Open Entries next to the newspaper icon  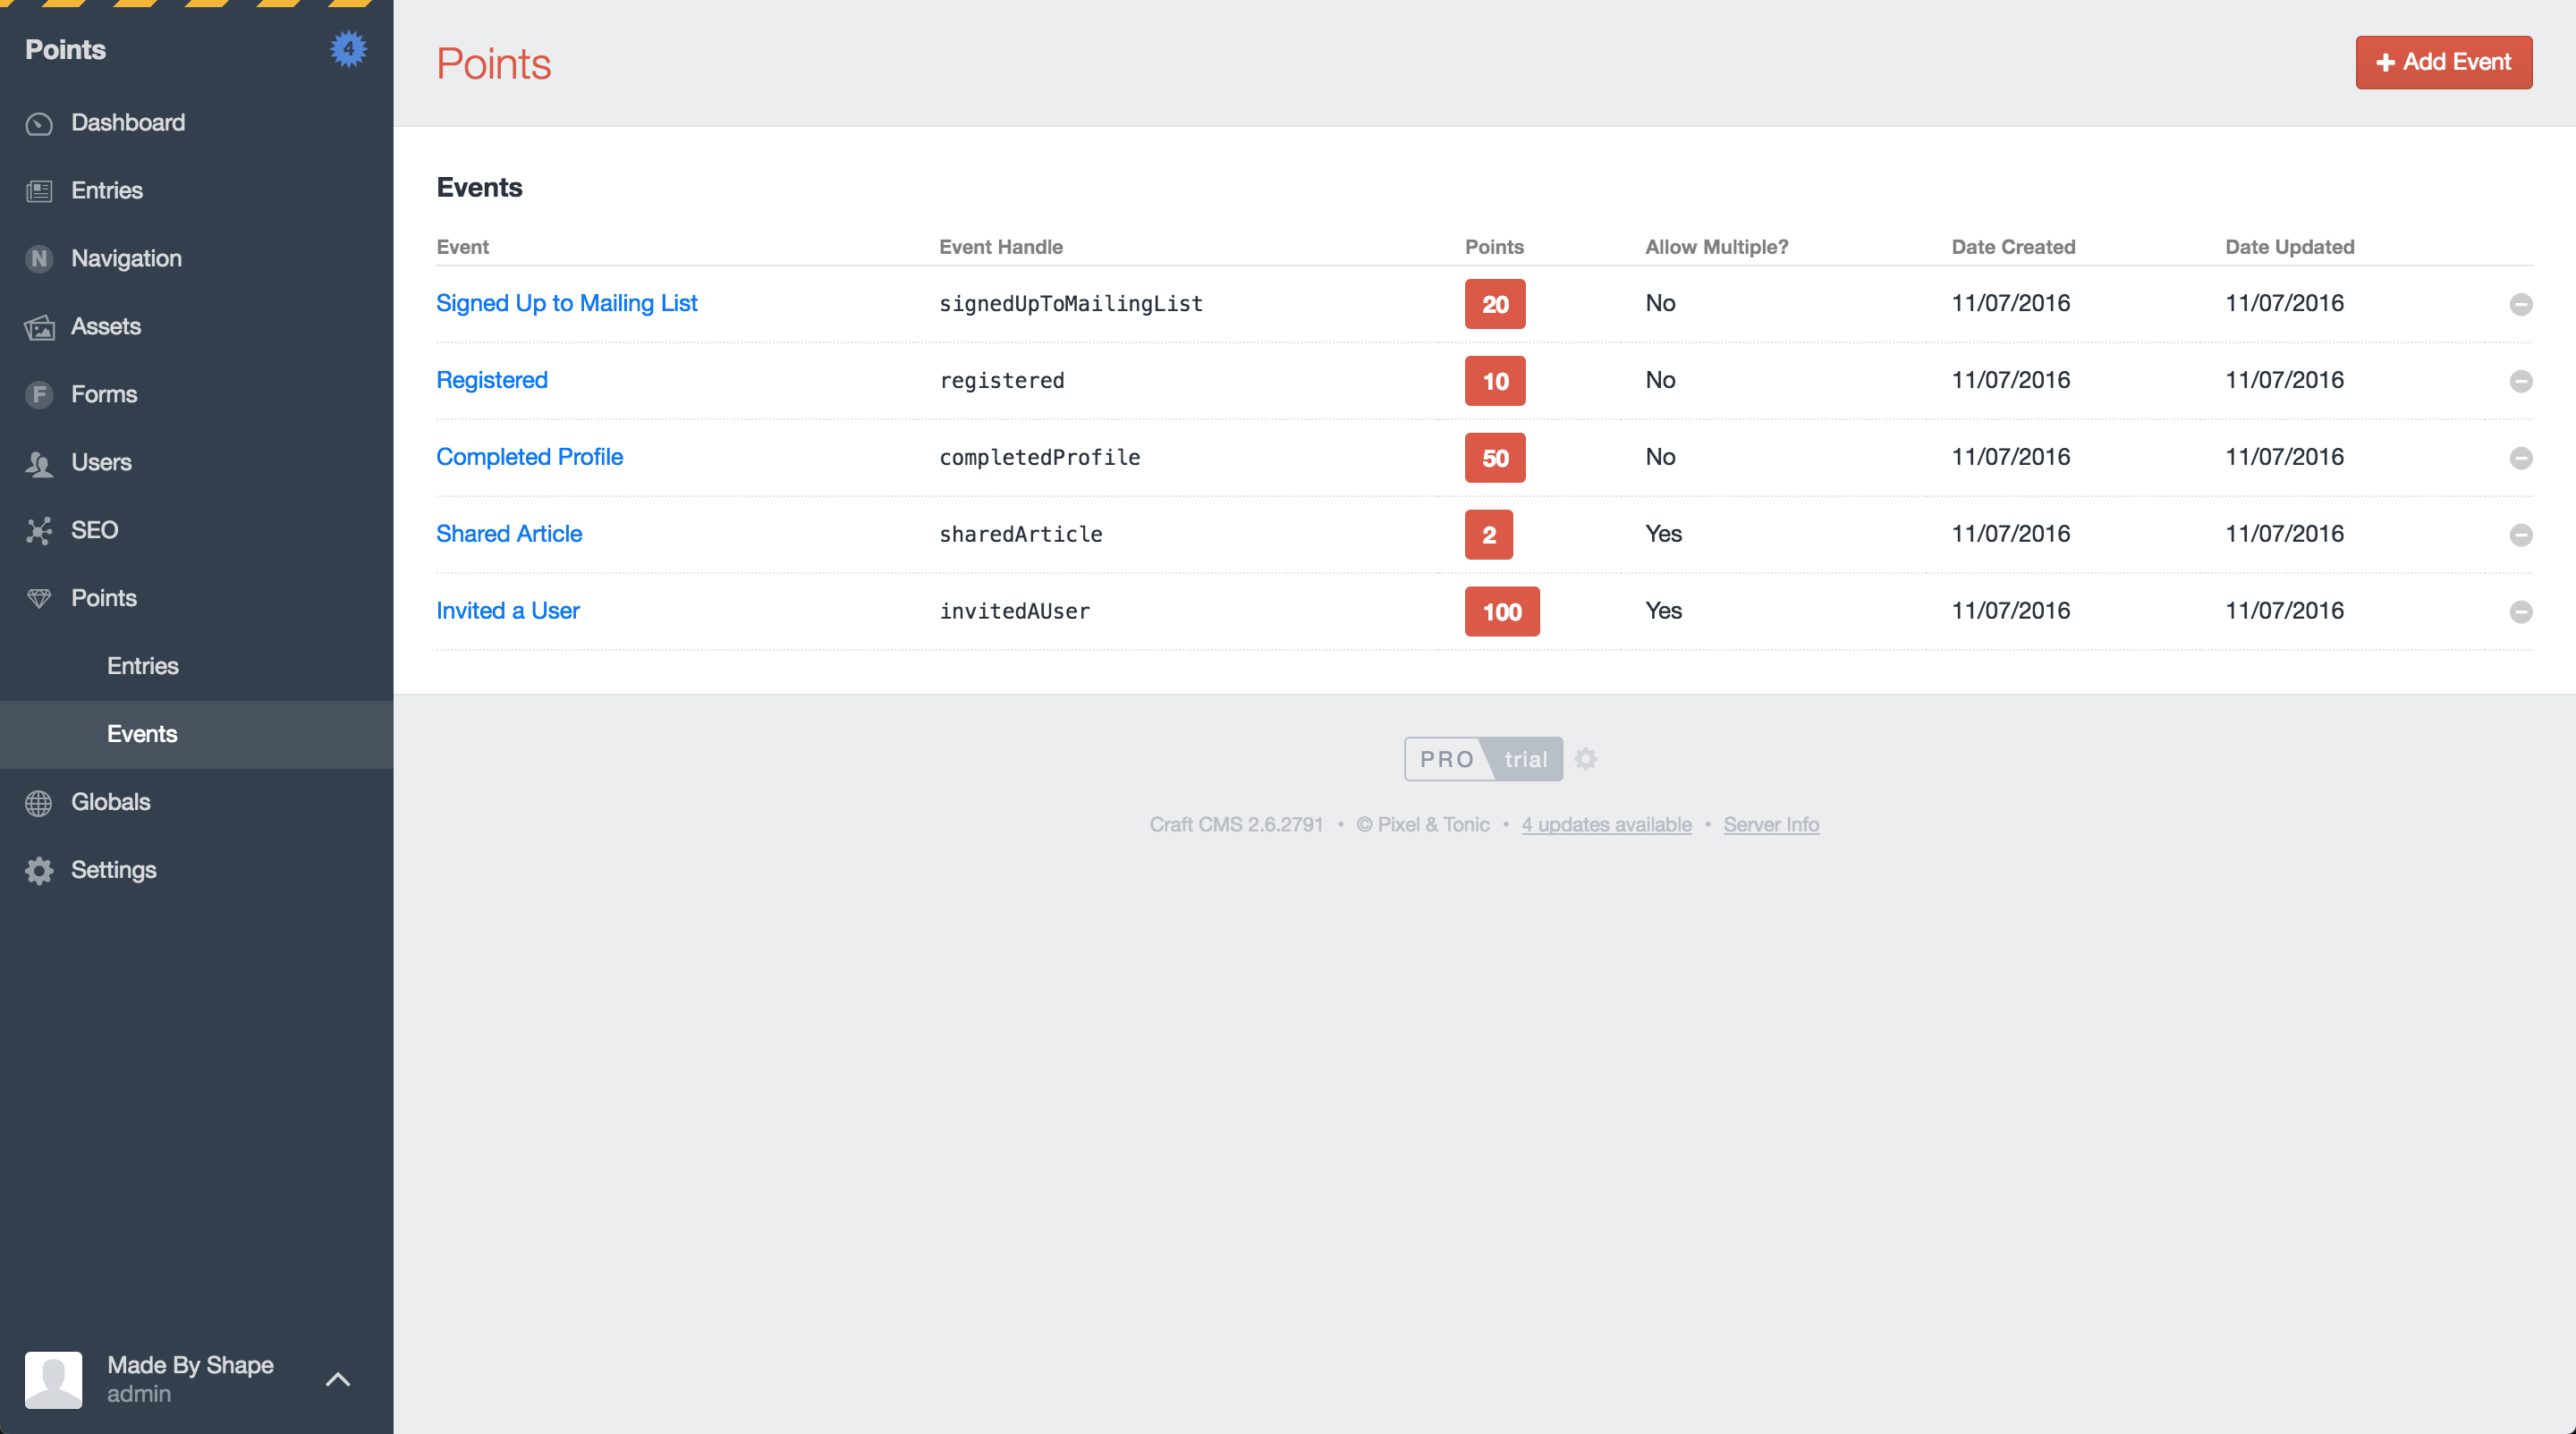[107, 190]
